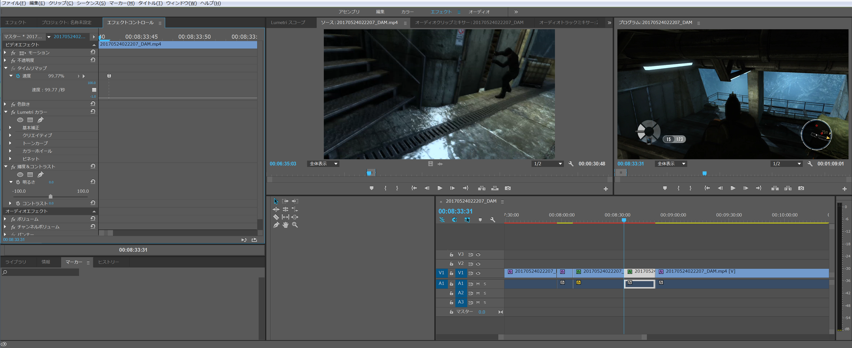Select the Ripple Edit tool
The width and height of the screenshot is (852, 348).
pos(276,209)
